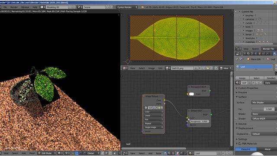Click the Blender logo icon in info header
Viewport: 277px width, 156px height.
(142, 7)
